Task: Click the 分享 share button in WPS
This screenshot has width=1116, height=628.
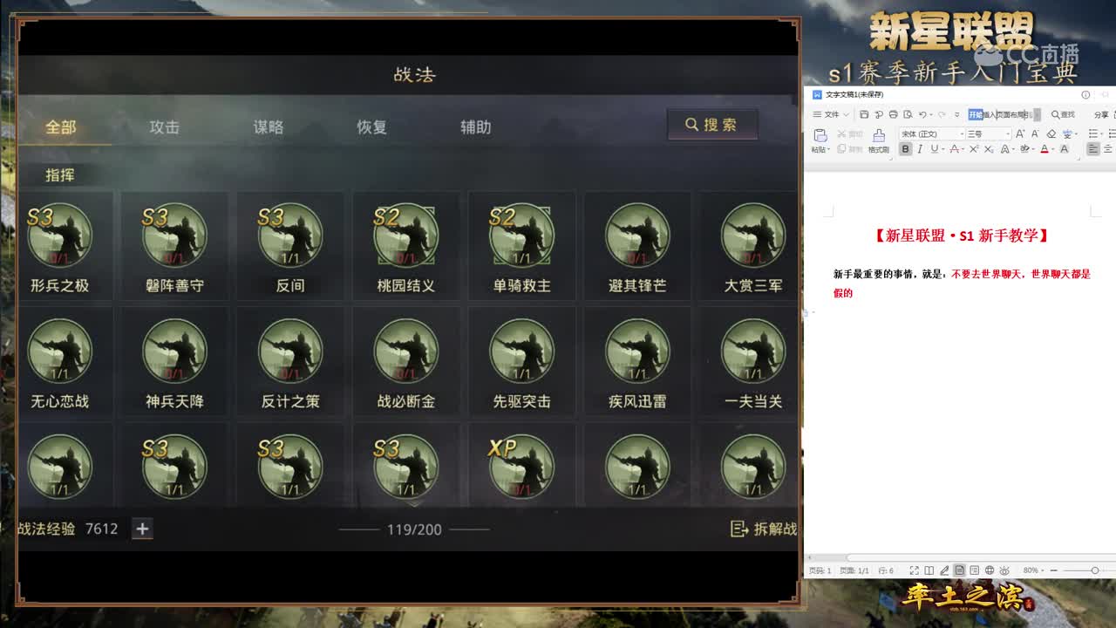Action: pos(1101,114)
